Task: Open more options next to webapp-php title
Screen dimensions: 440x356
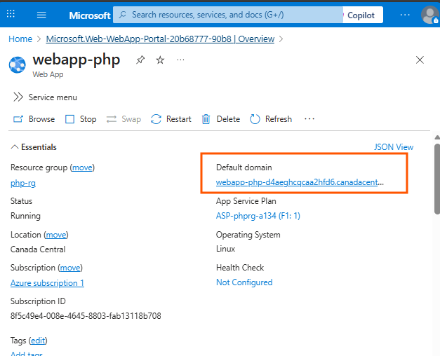Action: pyautogui.click(x=180, y=60)
